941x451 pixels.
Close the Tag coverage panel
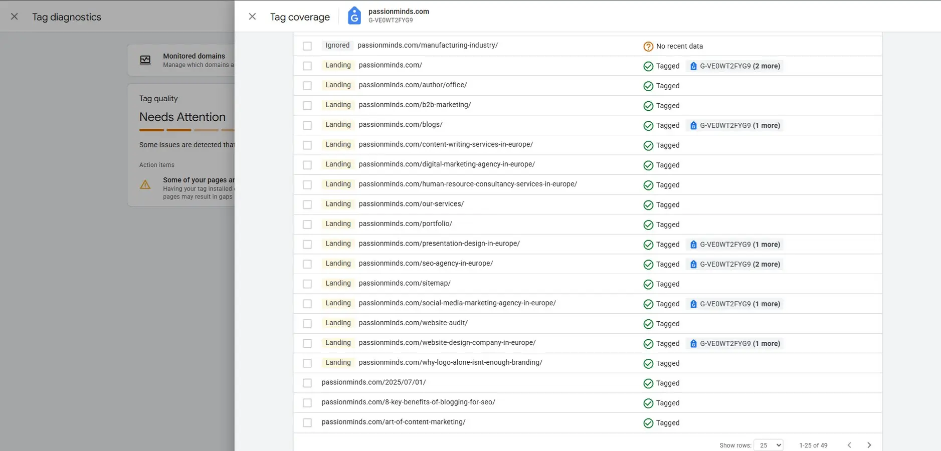252,17
